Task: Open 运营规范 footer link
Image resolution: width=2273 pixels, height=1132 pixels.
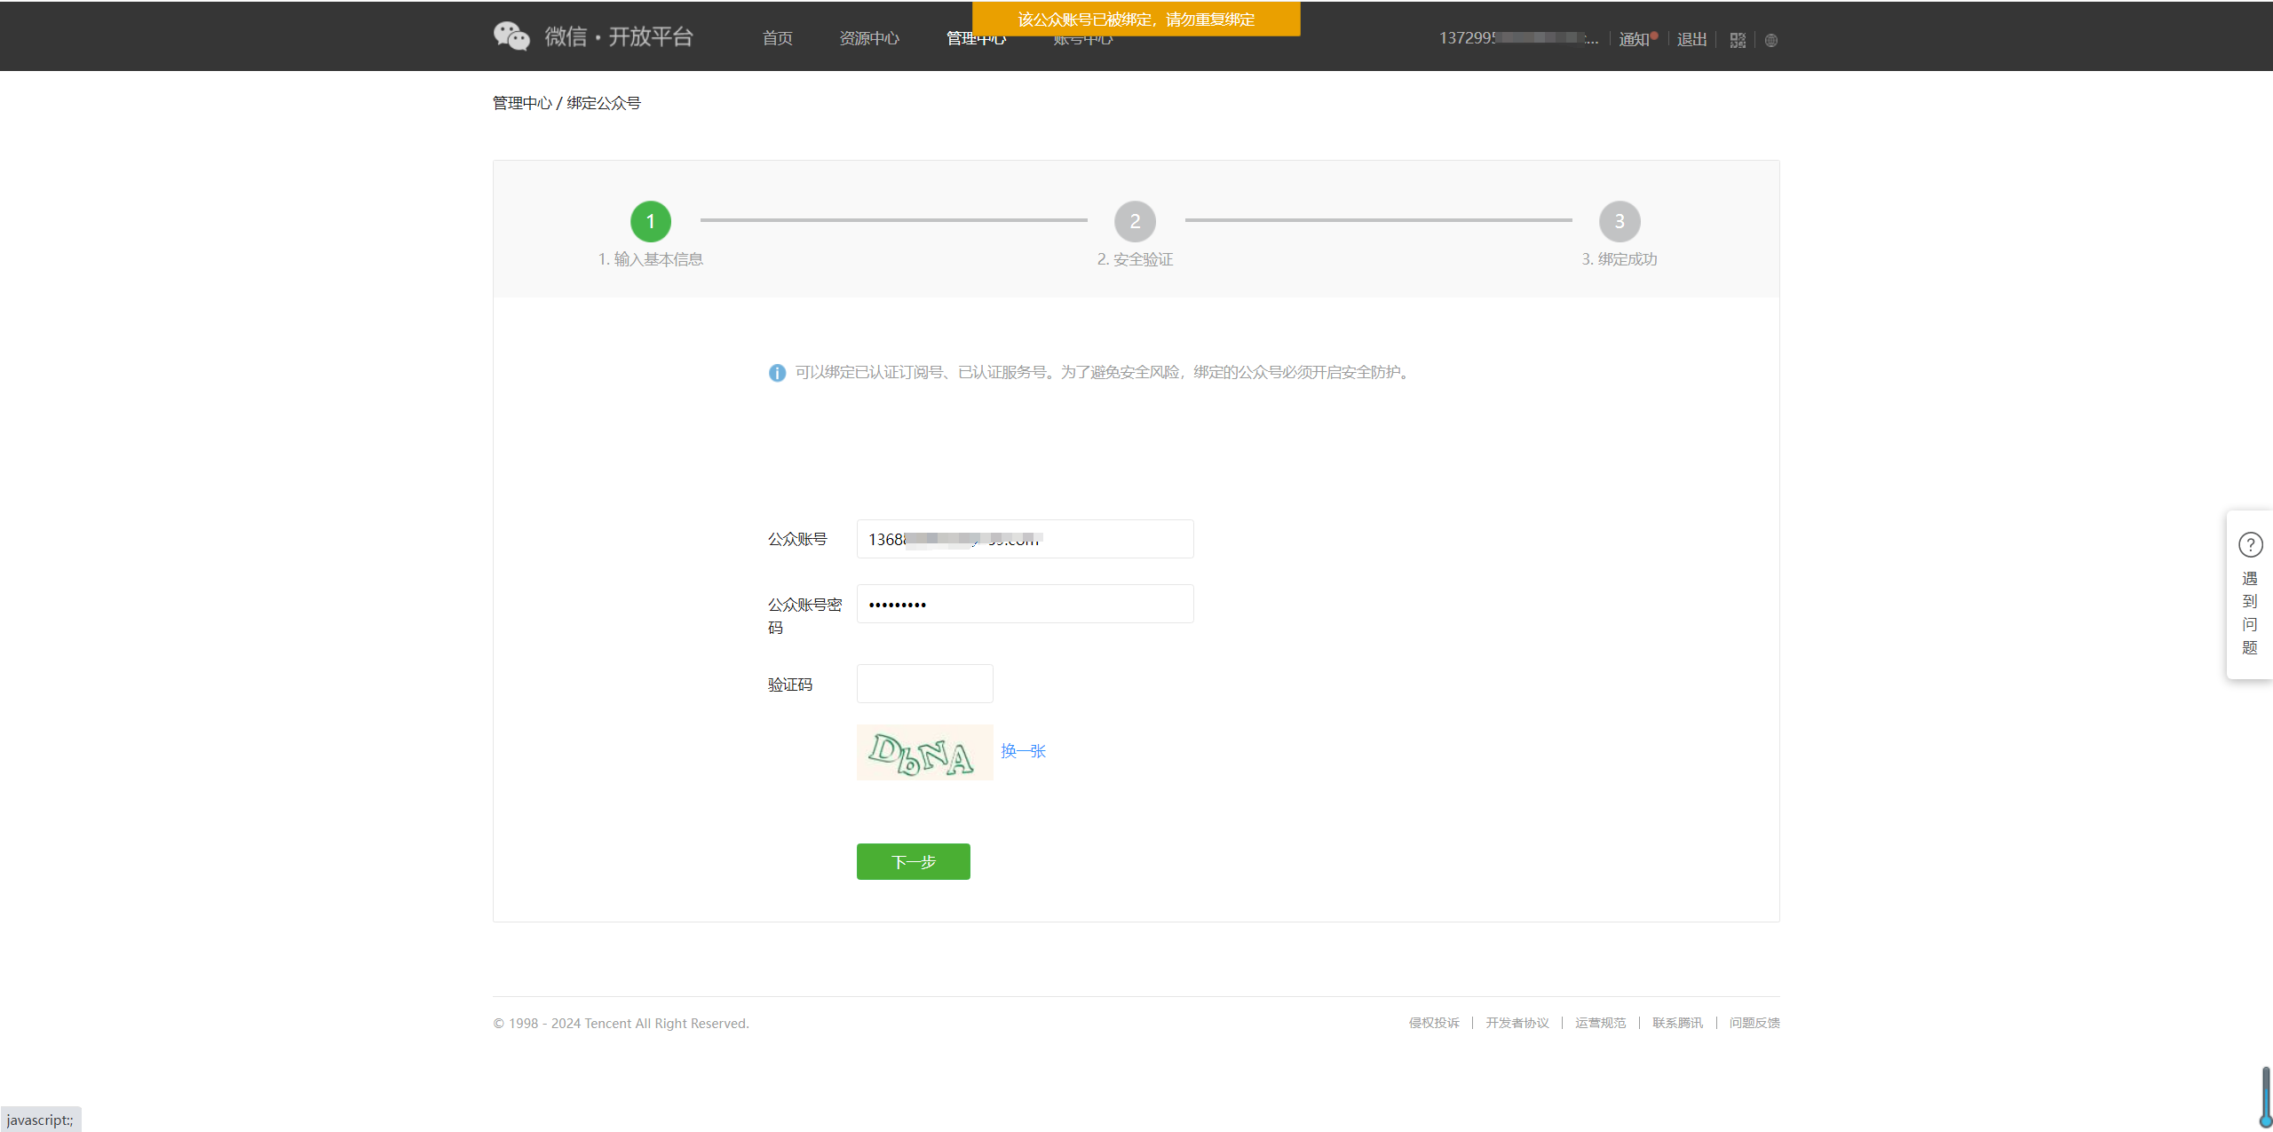Action: tap(1601, 1023)
